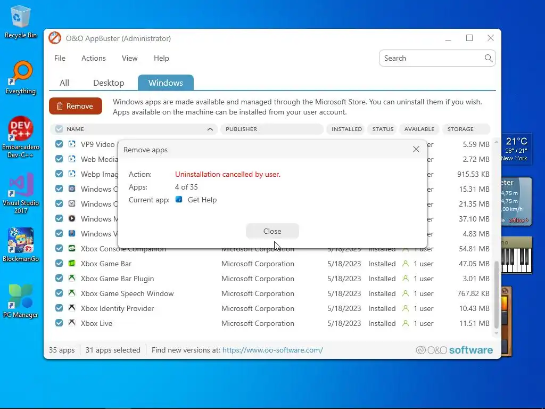Click the O&O software logo in status bar
The height and width of the screenshot is (409, 545).
click(455, 350)
